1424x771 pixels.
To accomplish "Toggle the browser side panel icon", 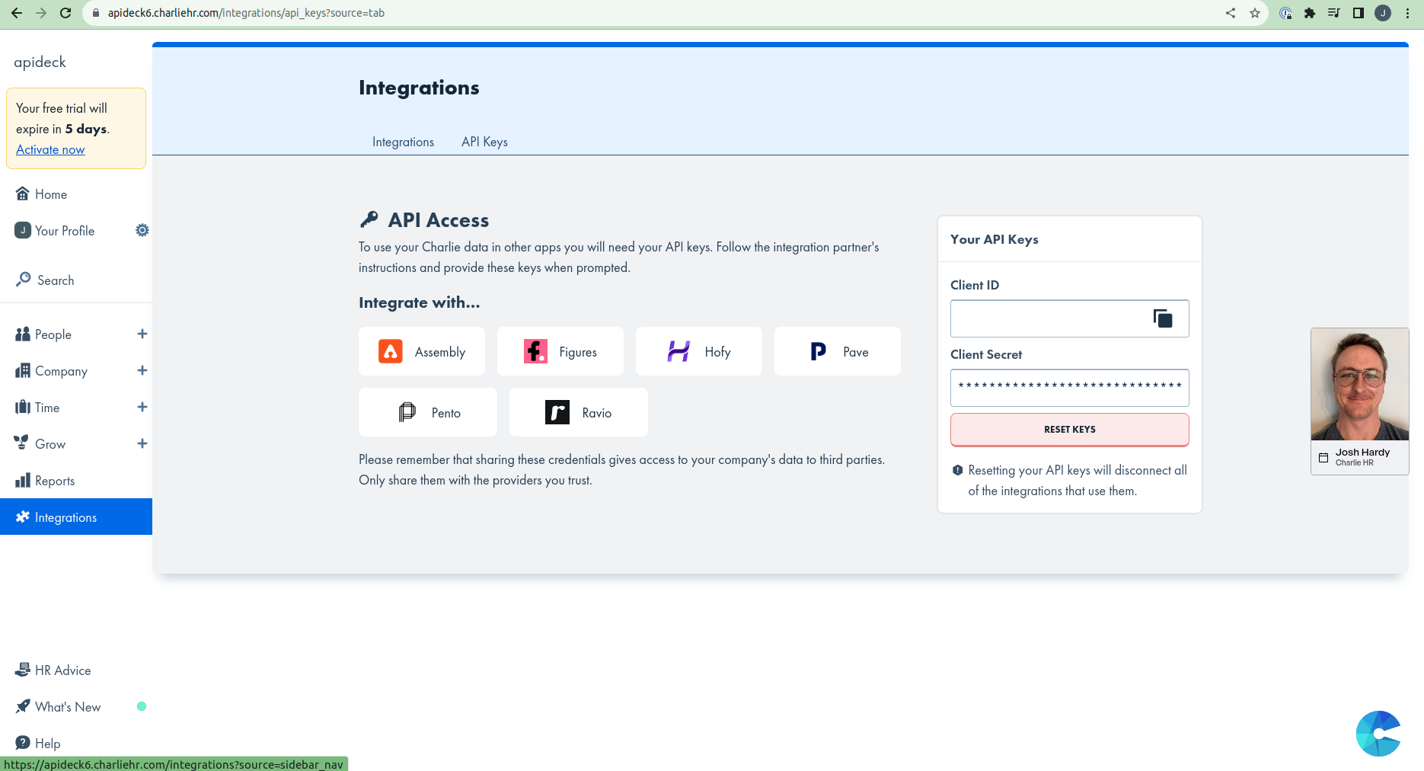I will tap(1359, 13).
